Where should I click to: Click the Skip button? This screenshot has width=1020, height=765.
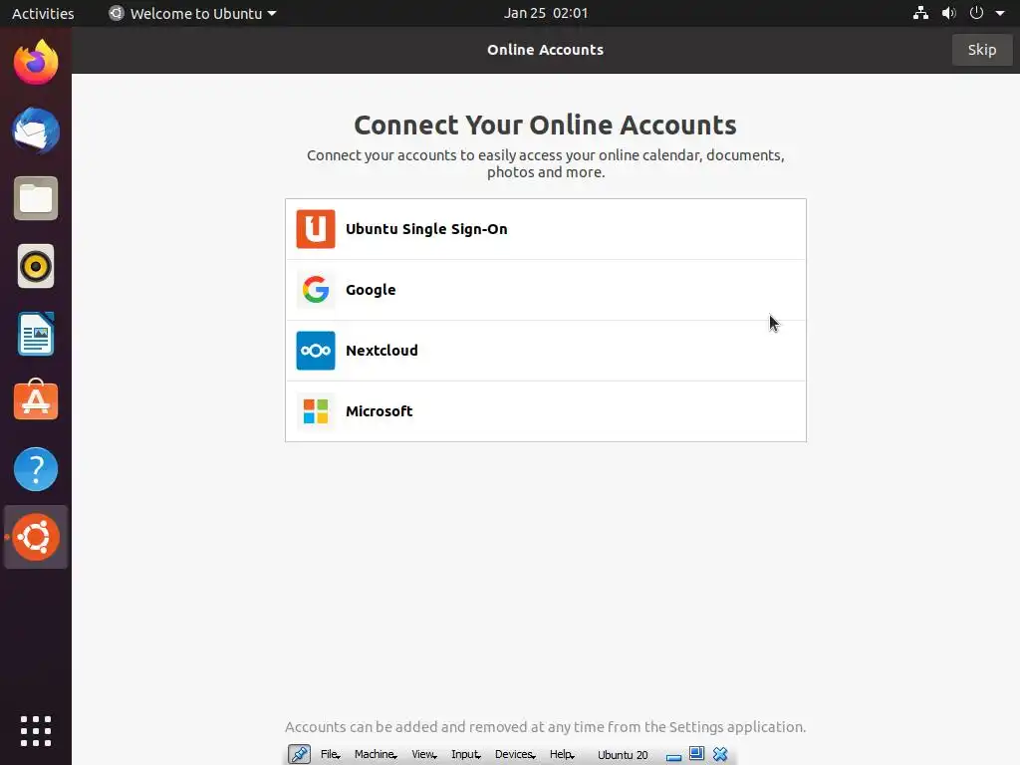coord(981,50)
